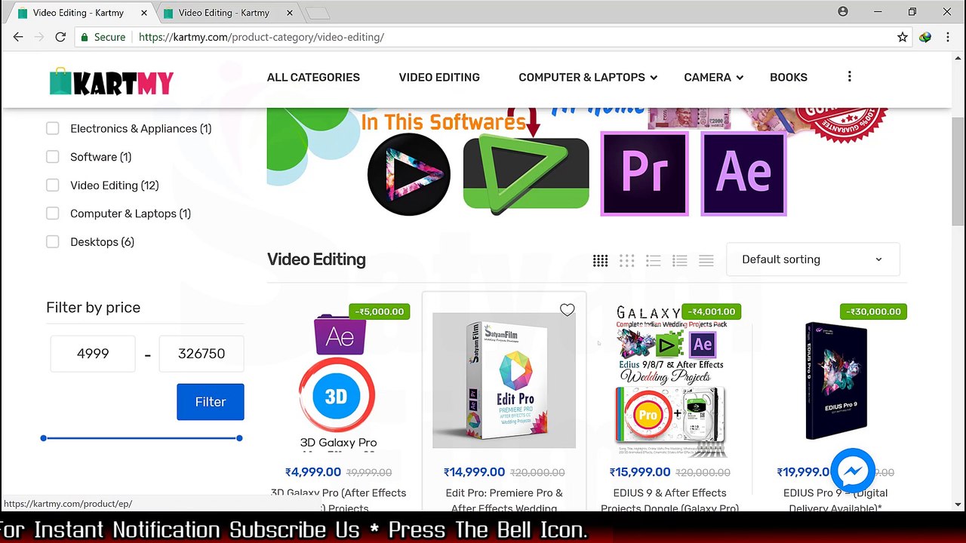Open the EDIUS Pro 9 box image
This screenshot has height=543, width=966.
(835, 381)
